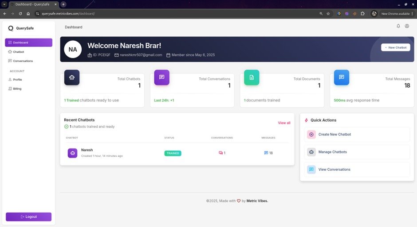Click the View Conversations chat icon

[311, 169]
